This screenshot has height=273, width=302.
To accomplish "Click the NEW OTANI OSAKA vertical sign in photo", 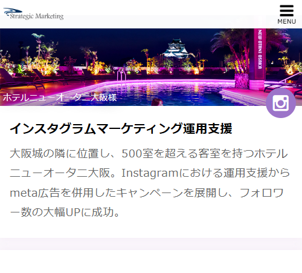I will [x=260, y=49].
